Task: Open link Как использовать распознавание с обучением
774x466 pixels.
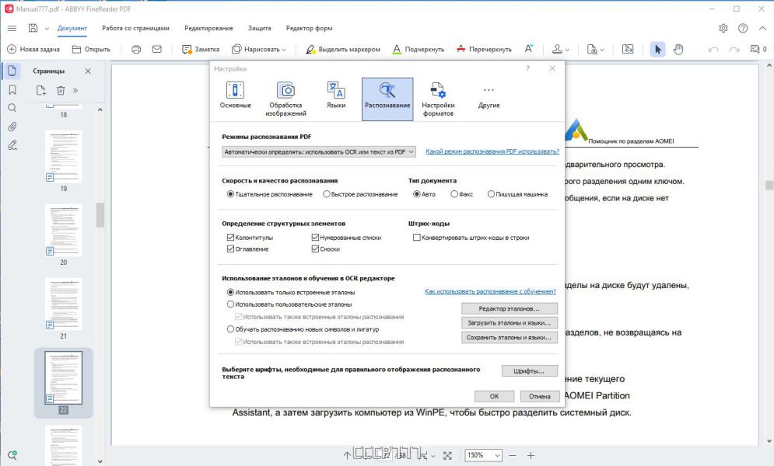Action: click(x=490, y=292)
